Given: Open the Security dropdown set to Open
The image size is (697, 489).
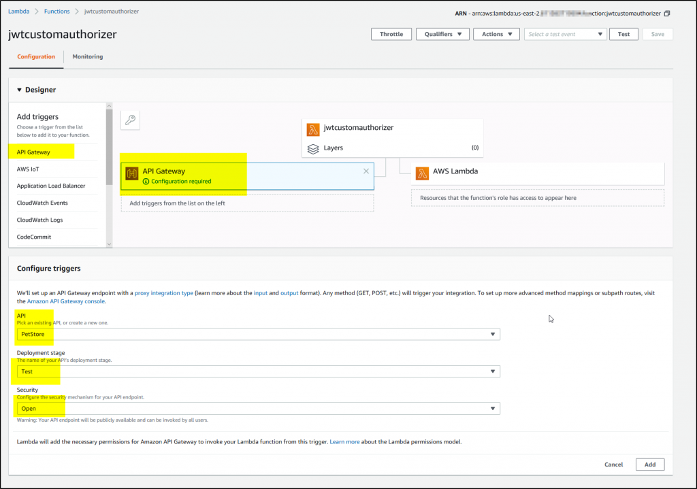Looking at the screenshot, I should click(493, 409).
